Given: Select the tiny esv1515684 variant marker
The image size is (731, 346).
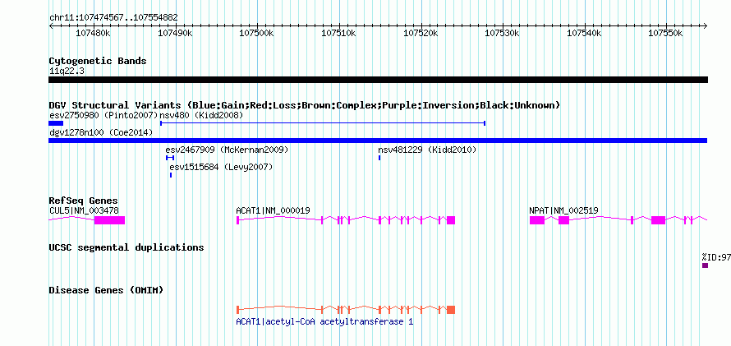Looking at the screenshot, I should click(171, 175).
